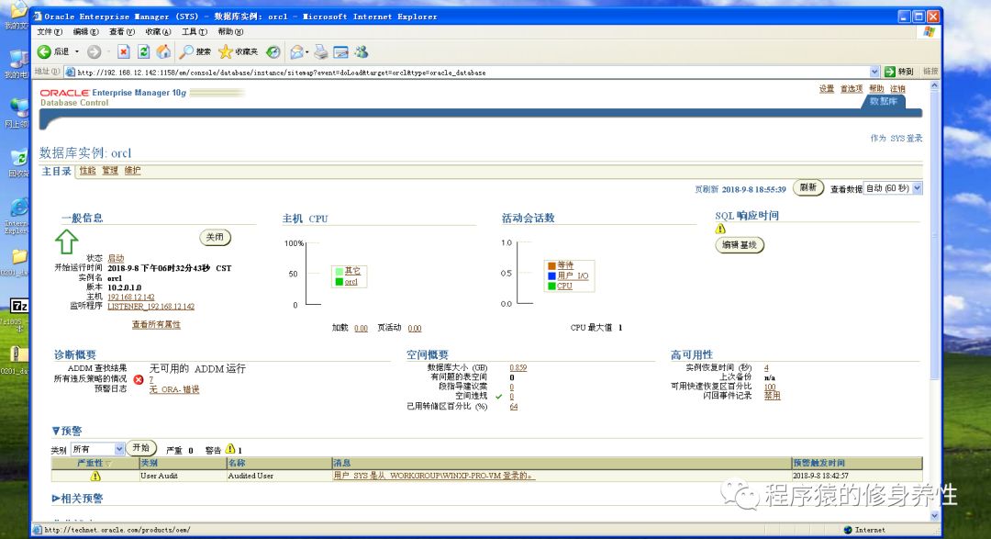
Task: Click the 转到 Go arrow button
Action: tap(898, 72)
